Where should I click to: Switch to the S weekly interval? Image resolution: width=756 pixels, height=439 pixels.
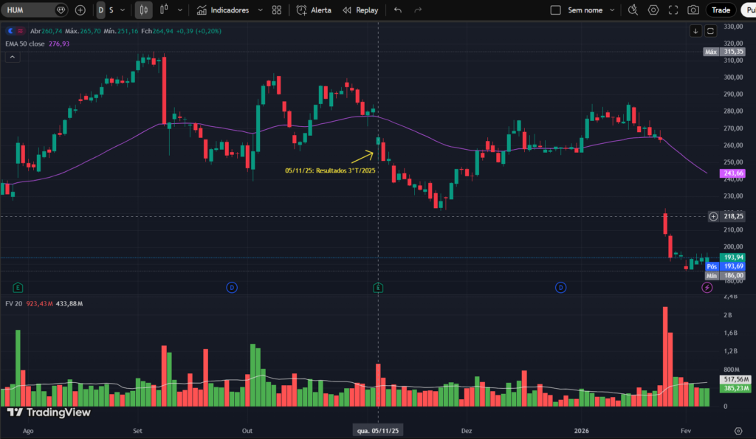point(110,10)
